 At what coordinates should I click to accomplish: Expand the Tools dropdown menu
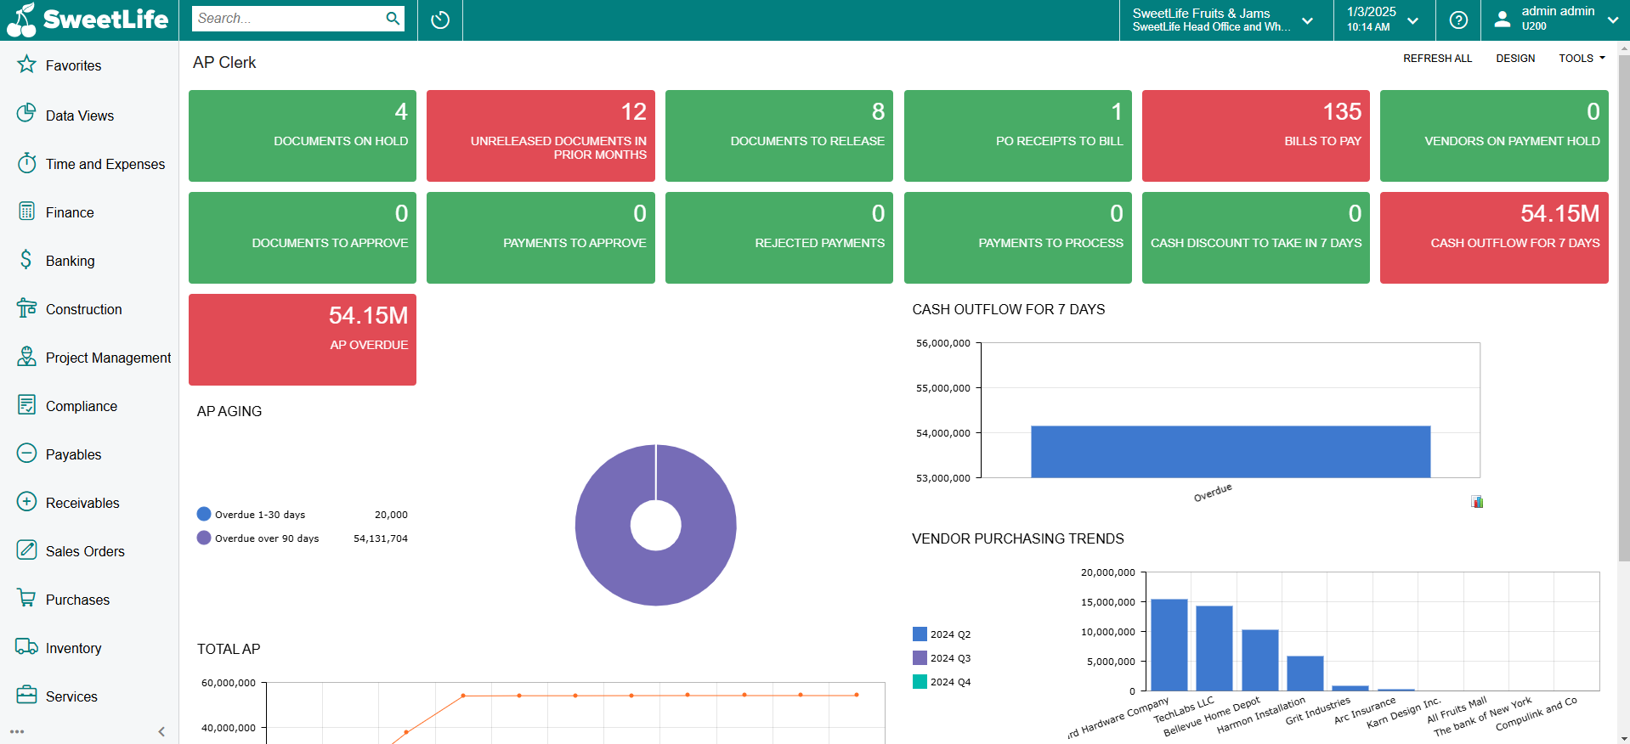[1582, 59]
